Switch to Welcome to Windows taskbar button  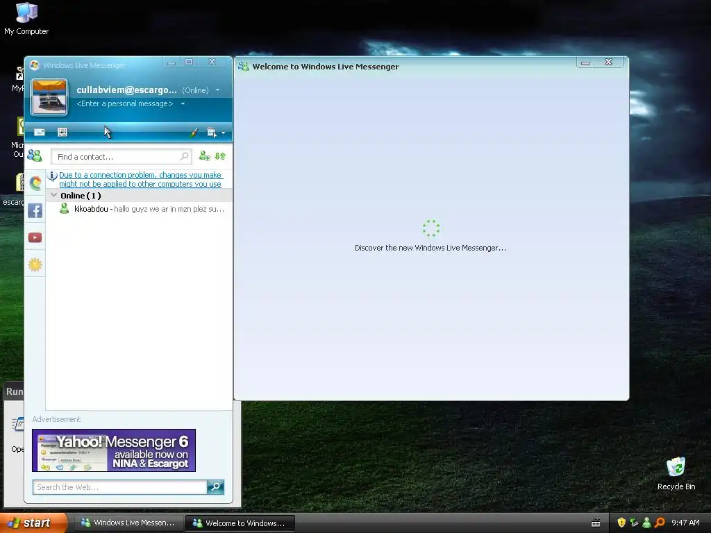point(240,523)
